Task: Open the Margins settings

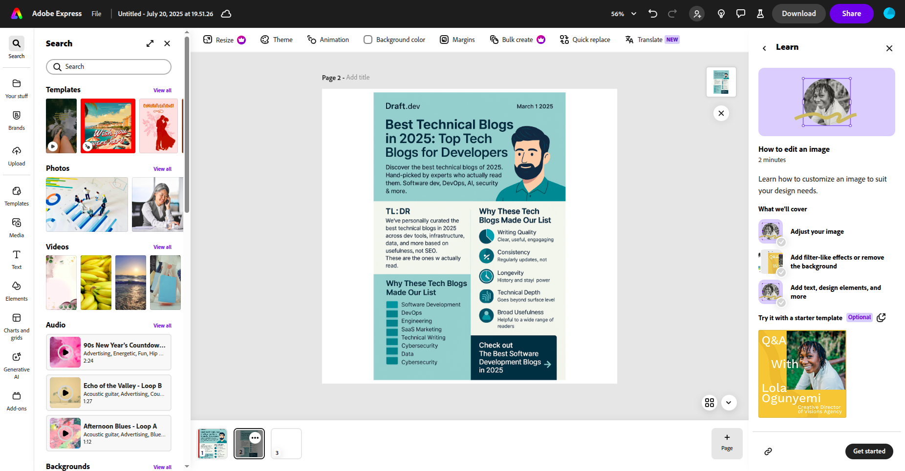Action: (457, 40)
